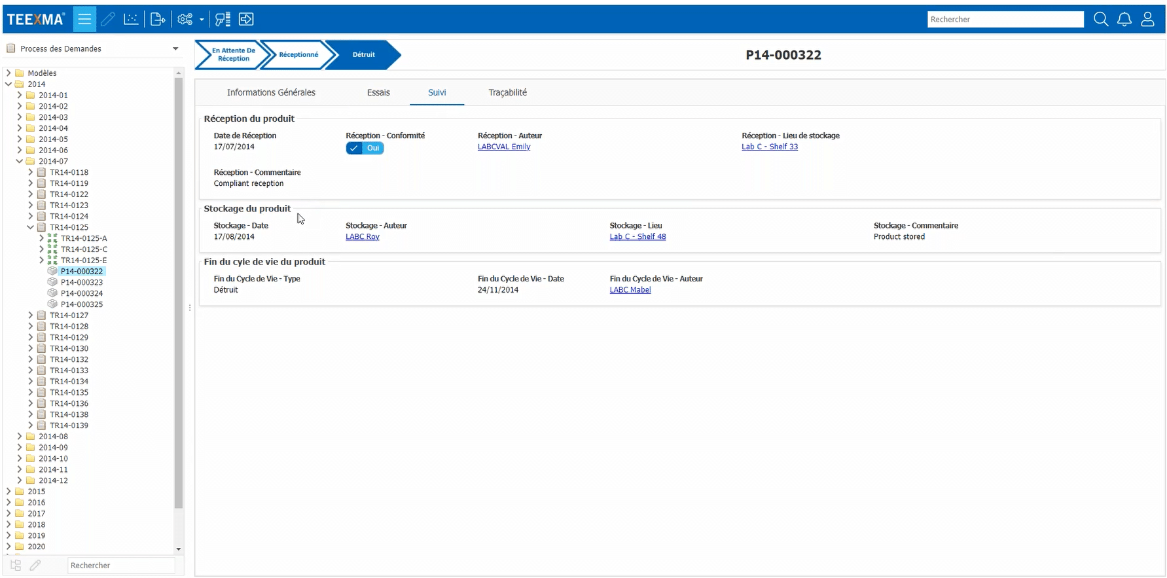Toggle the Réception Conformité Oui switch
This screenshot has height=578, width=1167.
[x=365, y=148]
